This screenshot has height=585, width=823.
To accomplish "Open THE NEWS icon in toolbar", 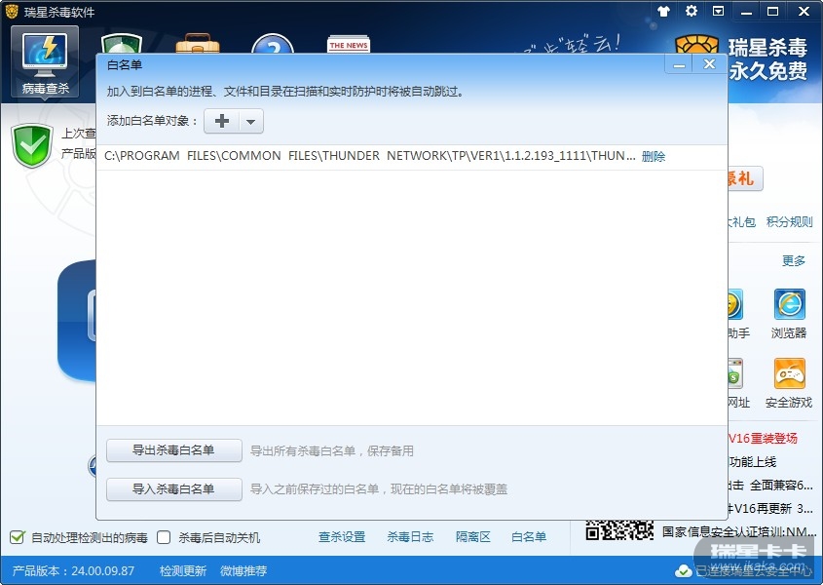I will coord(349,44).
